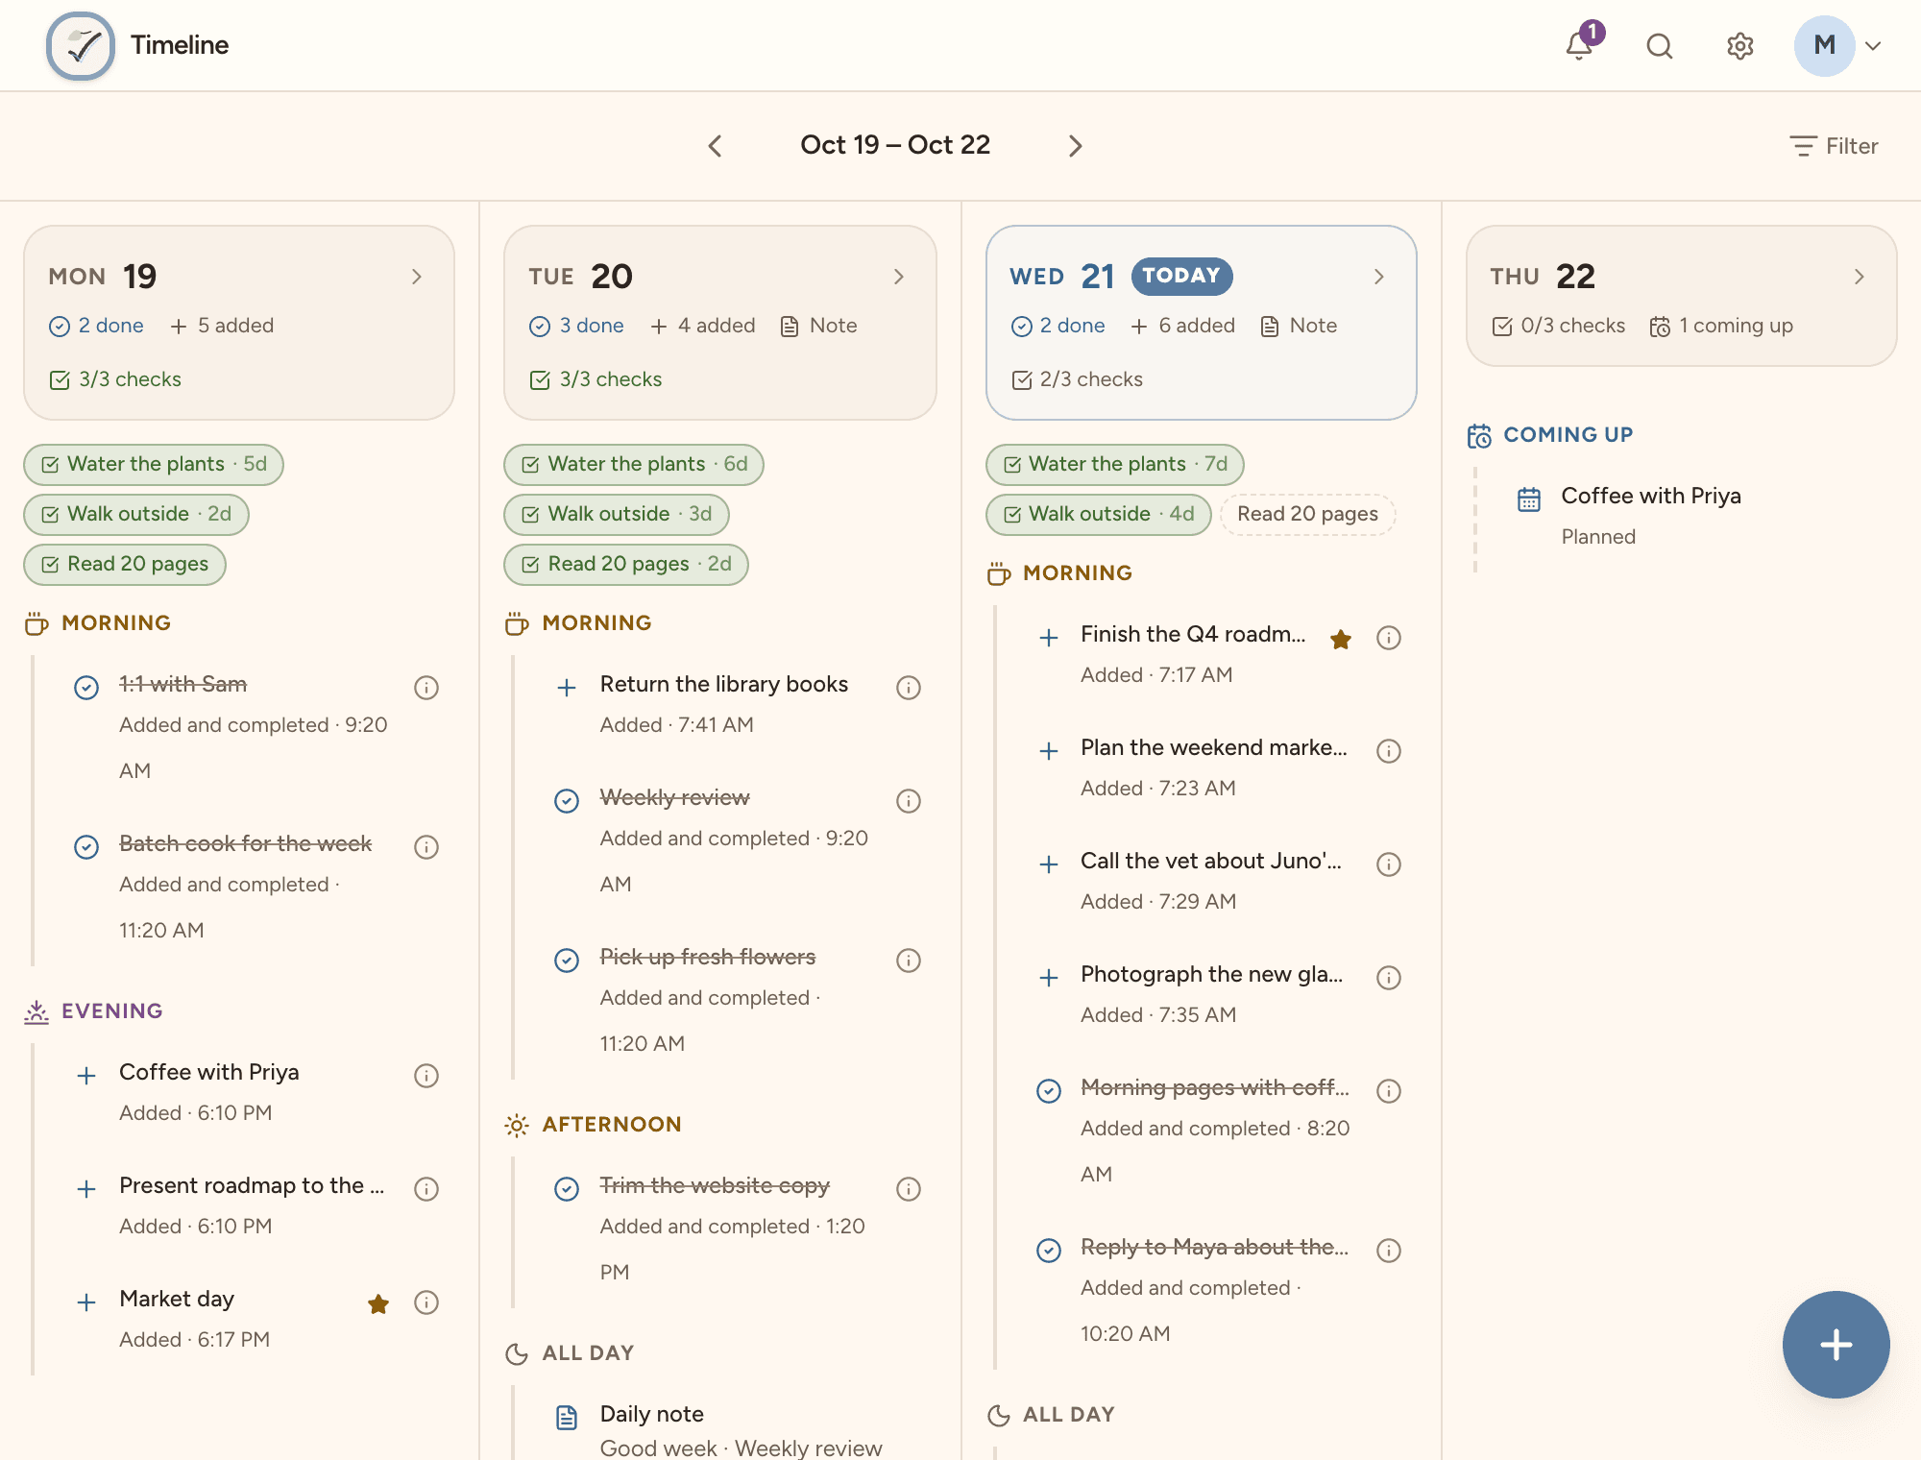The image size is (1921, 1460).
Task: Open the Plan the weekend market task
Action: [1214, 747]
